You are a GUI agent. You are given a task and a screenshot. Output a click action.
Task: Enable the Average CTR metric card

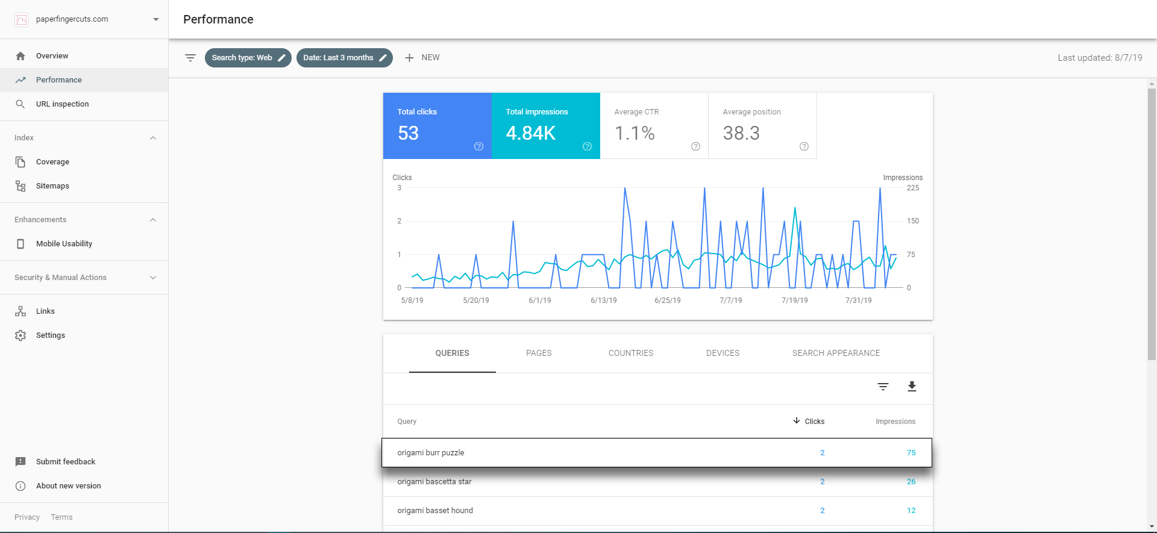(654, 126)
